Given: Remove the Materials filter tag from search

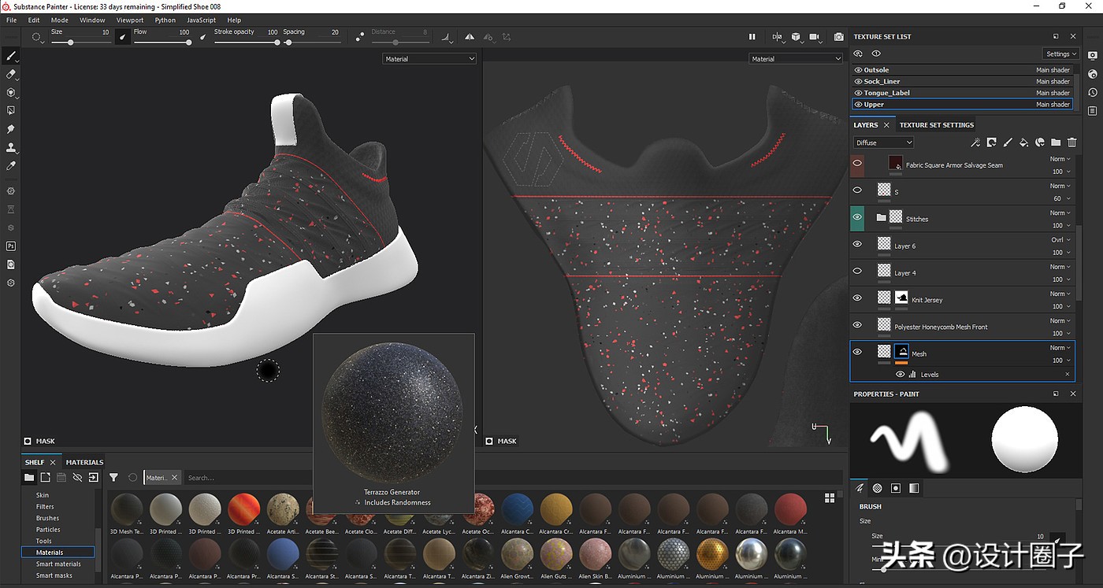Looking at the screenshot, I should 175,477.
